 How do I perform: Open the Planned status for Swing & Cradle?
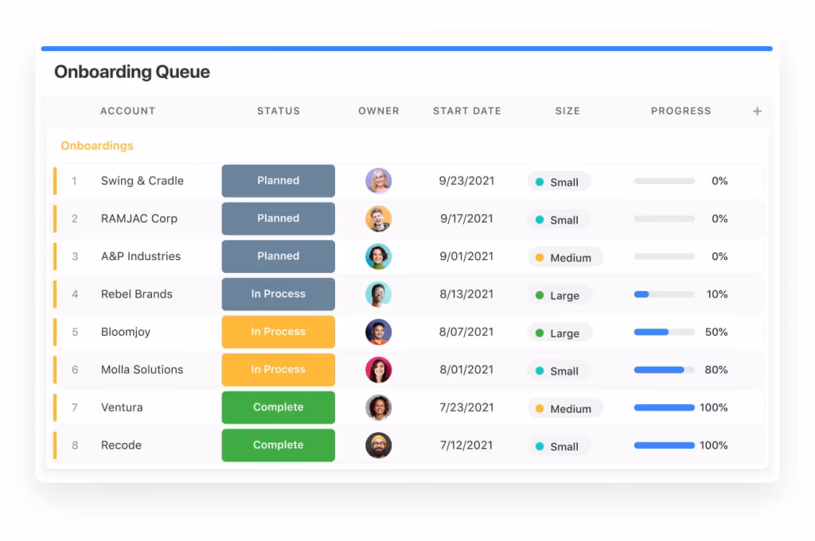pos(278,181)
